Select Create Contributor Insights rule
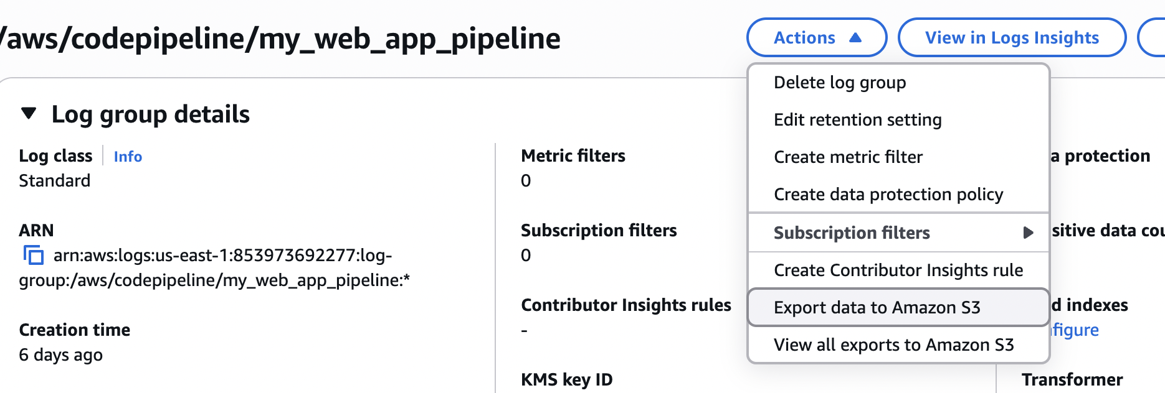1165x393 pixels. click(x=898, y=270)
